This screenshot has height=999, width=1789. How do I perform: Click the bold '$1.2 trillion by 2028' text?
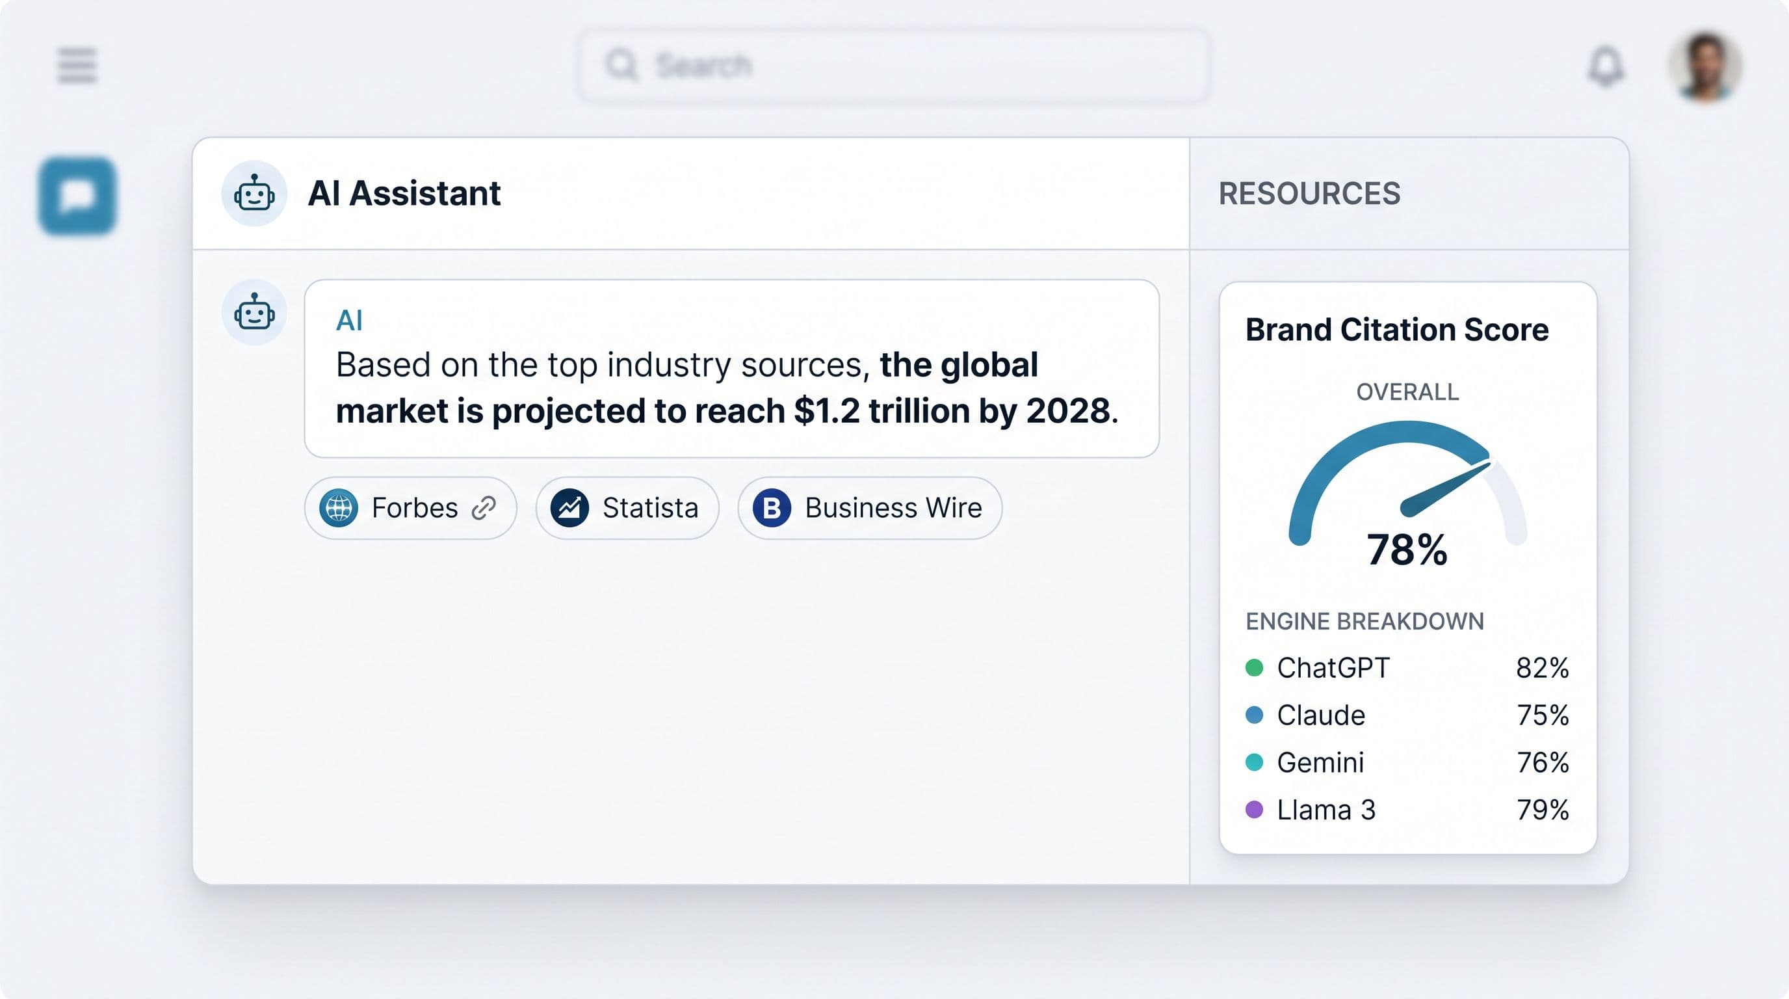[952, 410]
